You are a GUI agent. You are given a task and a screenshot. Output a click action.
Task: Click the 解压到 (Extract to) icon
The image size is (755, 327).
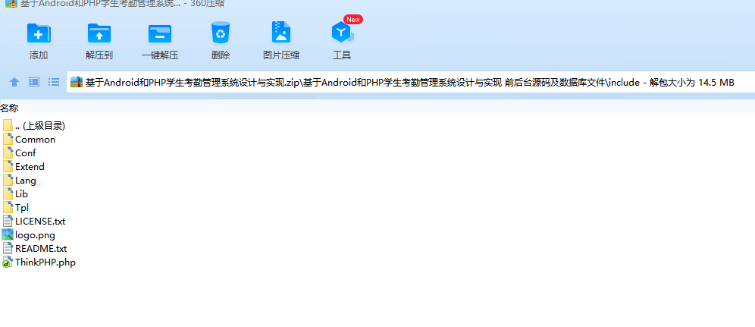[x=99, y=33]
